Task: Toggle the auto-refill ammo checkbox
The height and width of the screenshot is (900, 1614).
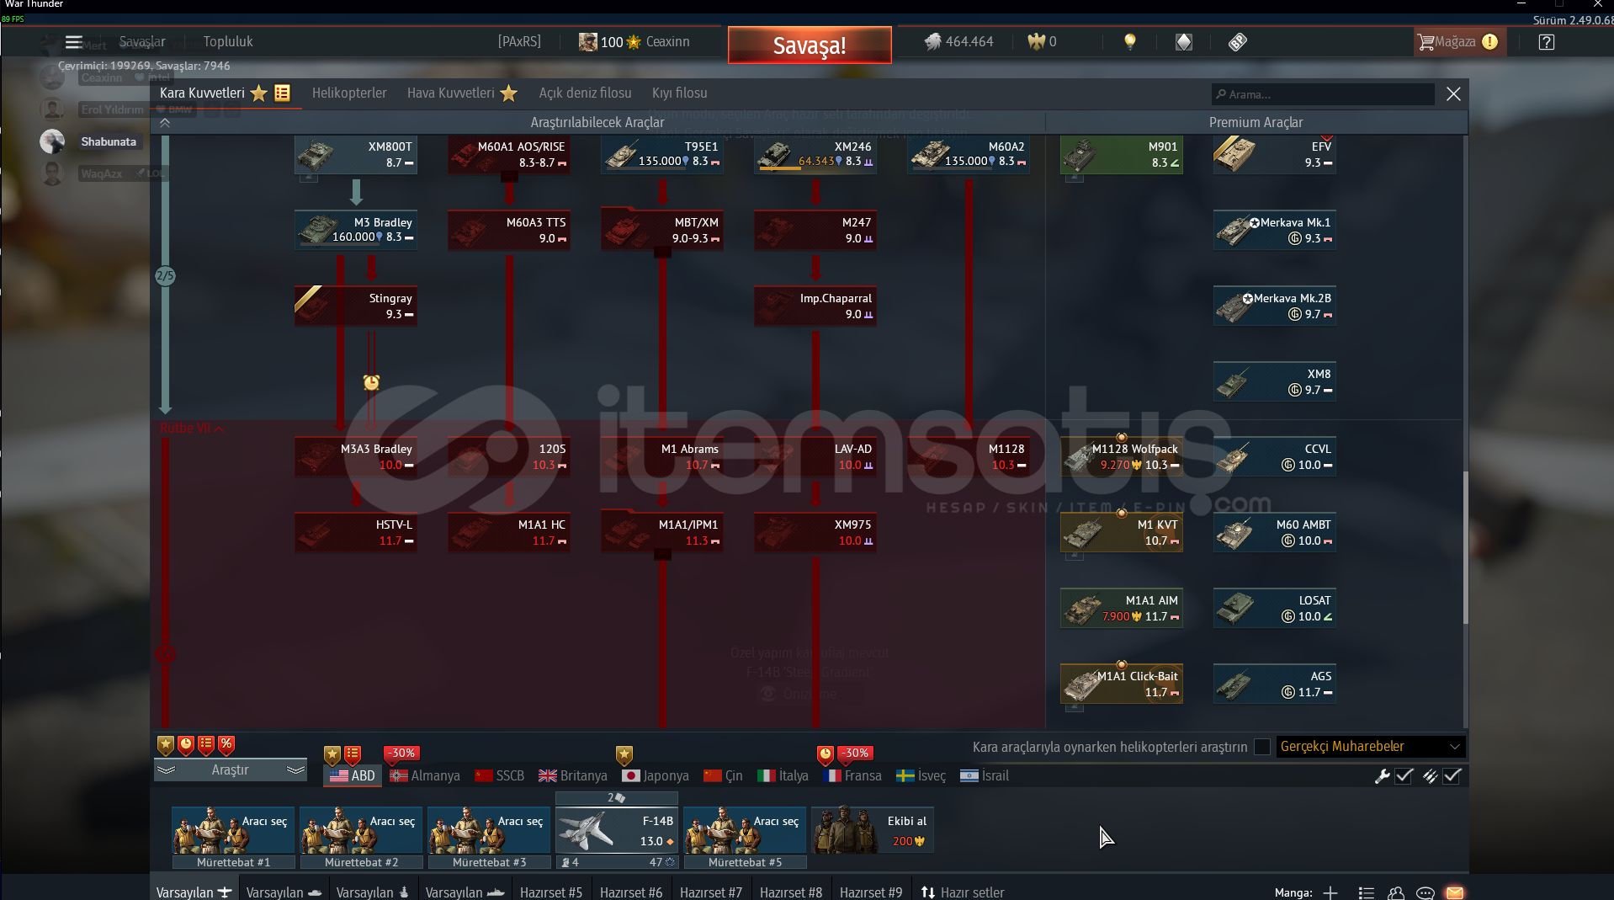Action: 1452,776
